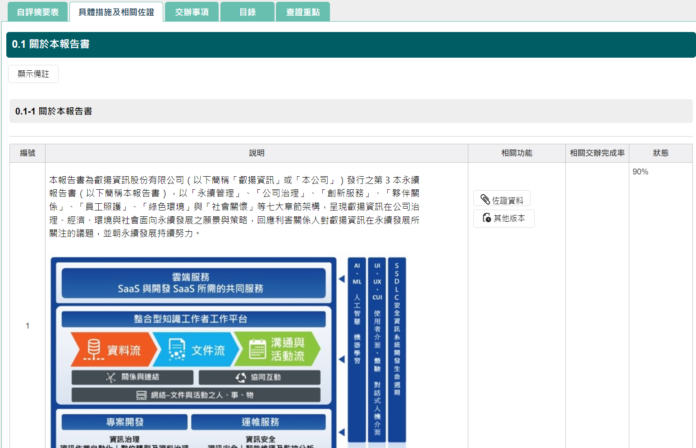Open the 交辦事項 tab
Viewport: 696px width, 448px height.
pyautogui.click(x=192, y=12)
